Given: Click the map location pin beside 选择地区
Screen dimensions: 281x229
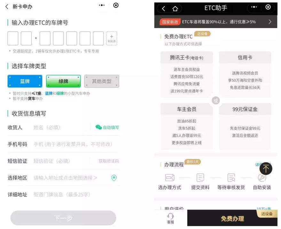Looking at the screenshot, I should [114, 178].
